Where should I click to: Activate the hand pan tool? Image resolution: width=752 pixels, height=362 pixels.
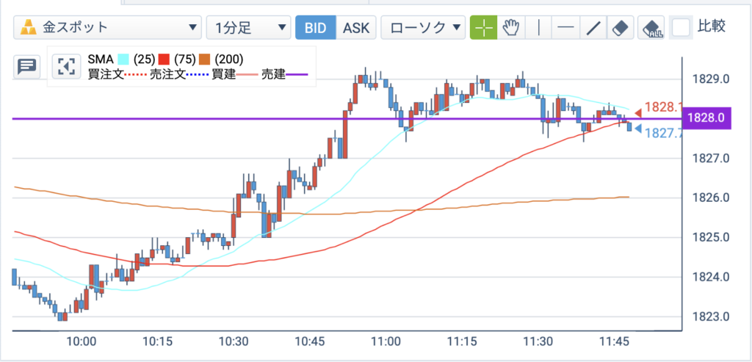pos(511,28)
